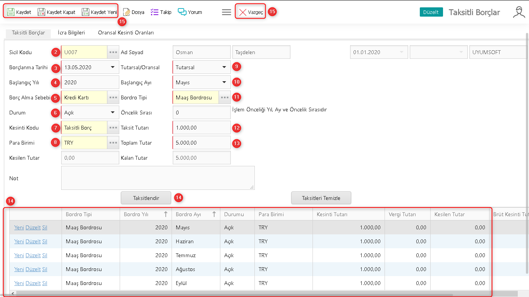Expand the Durum status dropdown
The image size is (529, 297).
(x=112, y=113)
